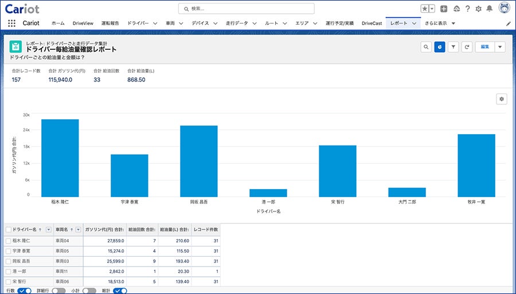Image resolution: width=516 pixels, height=294 pixels.
Task: Click the global search field
Action: coord(247,9)
